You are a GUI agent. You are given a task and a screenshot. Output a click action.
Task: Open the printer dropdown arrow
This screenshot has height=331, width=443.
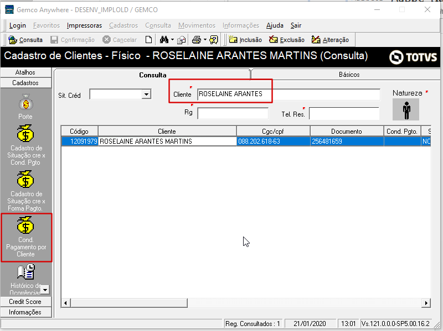pyautogui.click(x=205, y=40)
